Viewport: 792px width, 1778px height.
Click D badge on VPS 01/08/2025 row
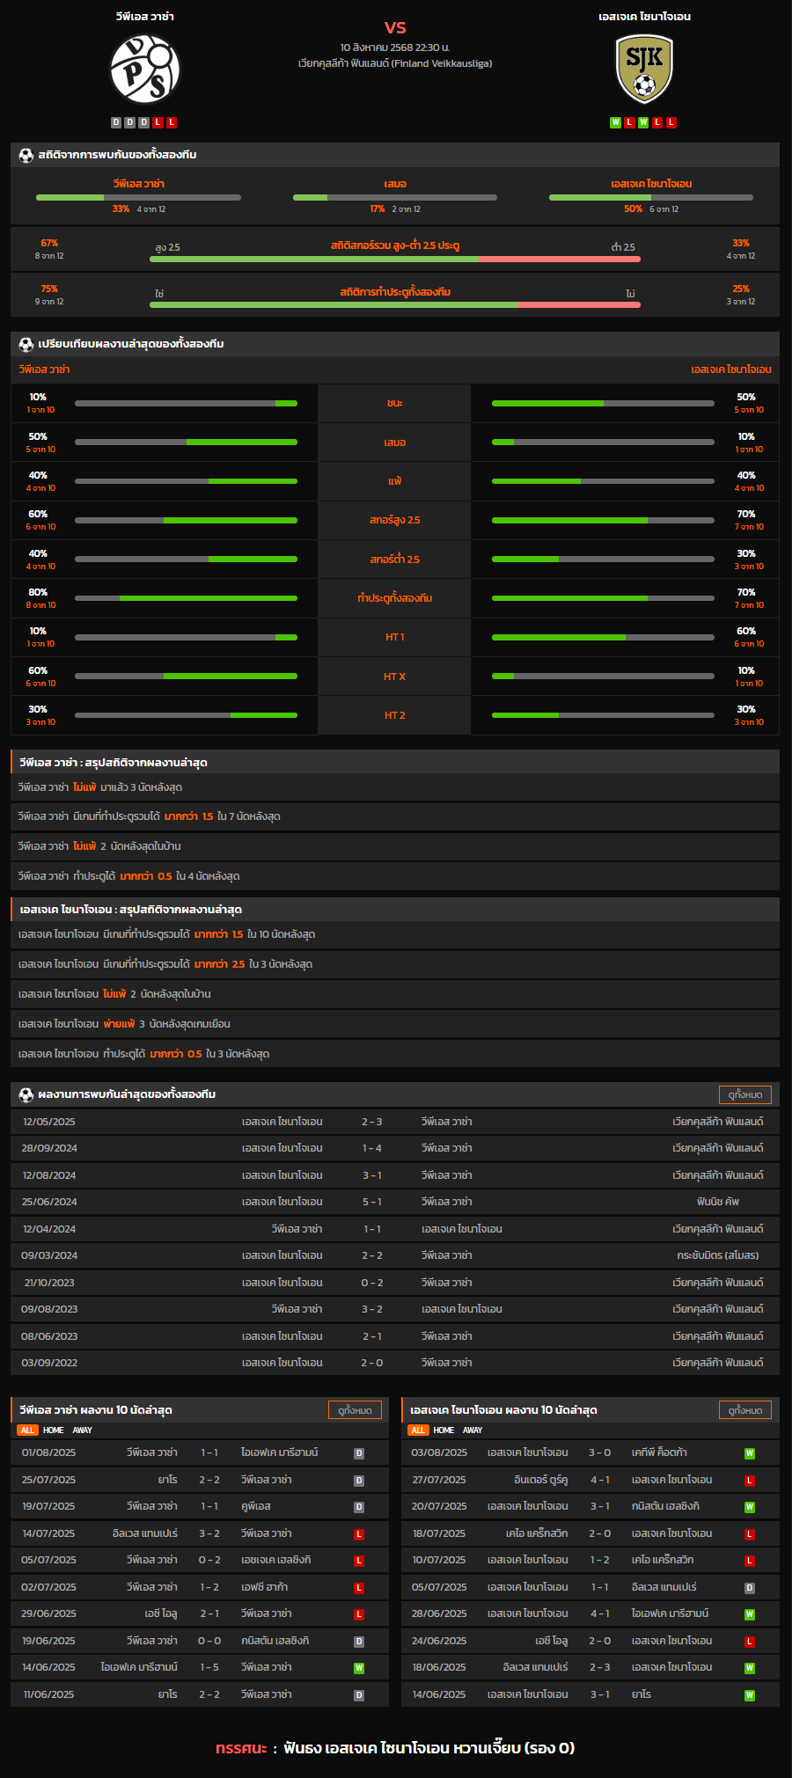point(359,1453)
